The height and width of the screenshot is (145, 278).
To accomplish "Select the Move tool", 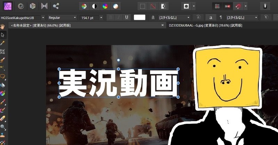I will pos(2,35).
